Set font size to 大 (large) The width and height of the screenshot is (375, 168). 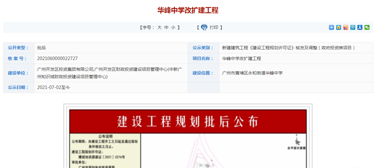(159, 27)
